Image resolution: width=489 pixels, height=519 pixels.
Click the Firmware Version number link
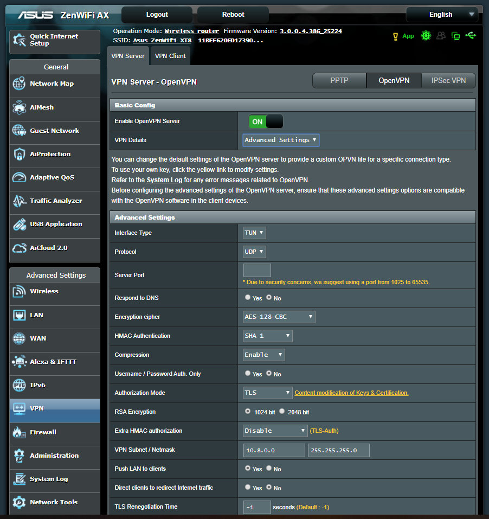[311, 31]
